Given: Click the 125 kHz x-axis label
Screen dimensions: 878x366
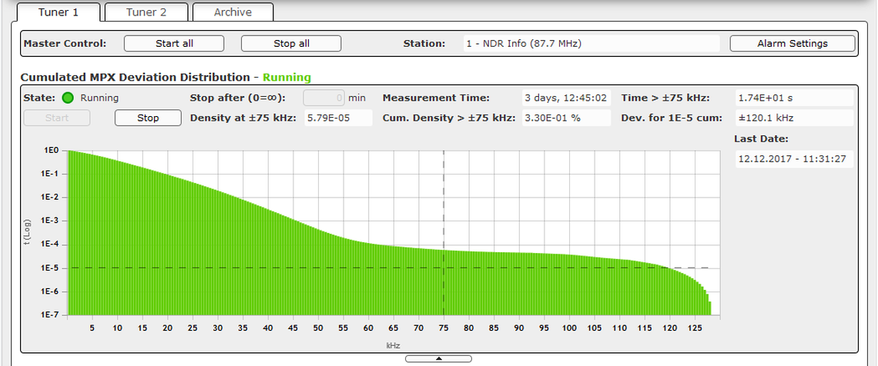Looking at the screenshot, I should tap(695, 328).
